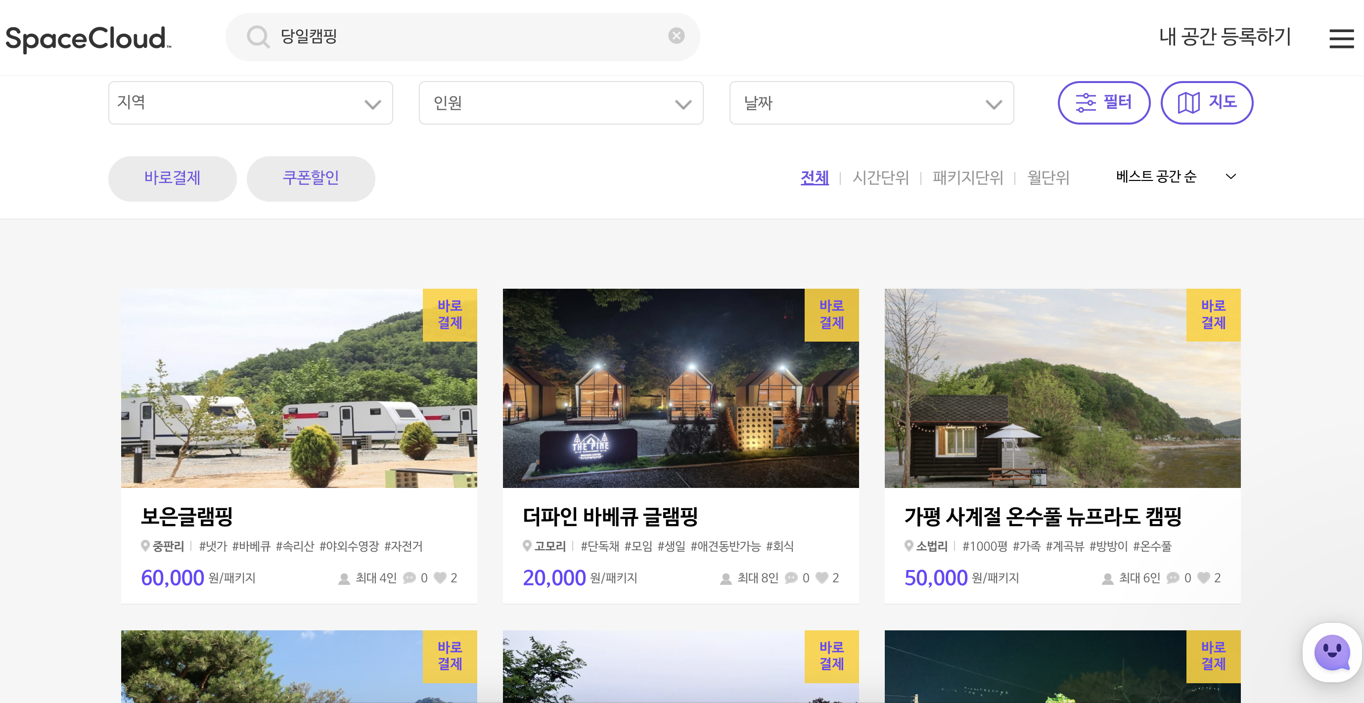Select the 패키지단위 tab
This screenshot has width=1364, height=703.
pyautogui.click(x=968, y=177)
